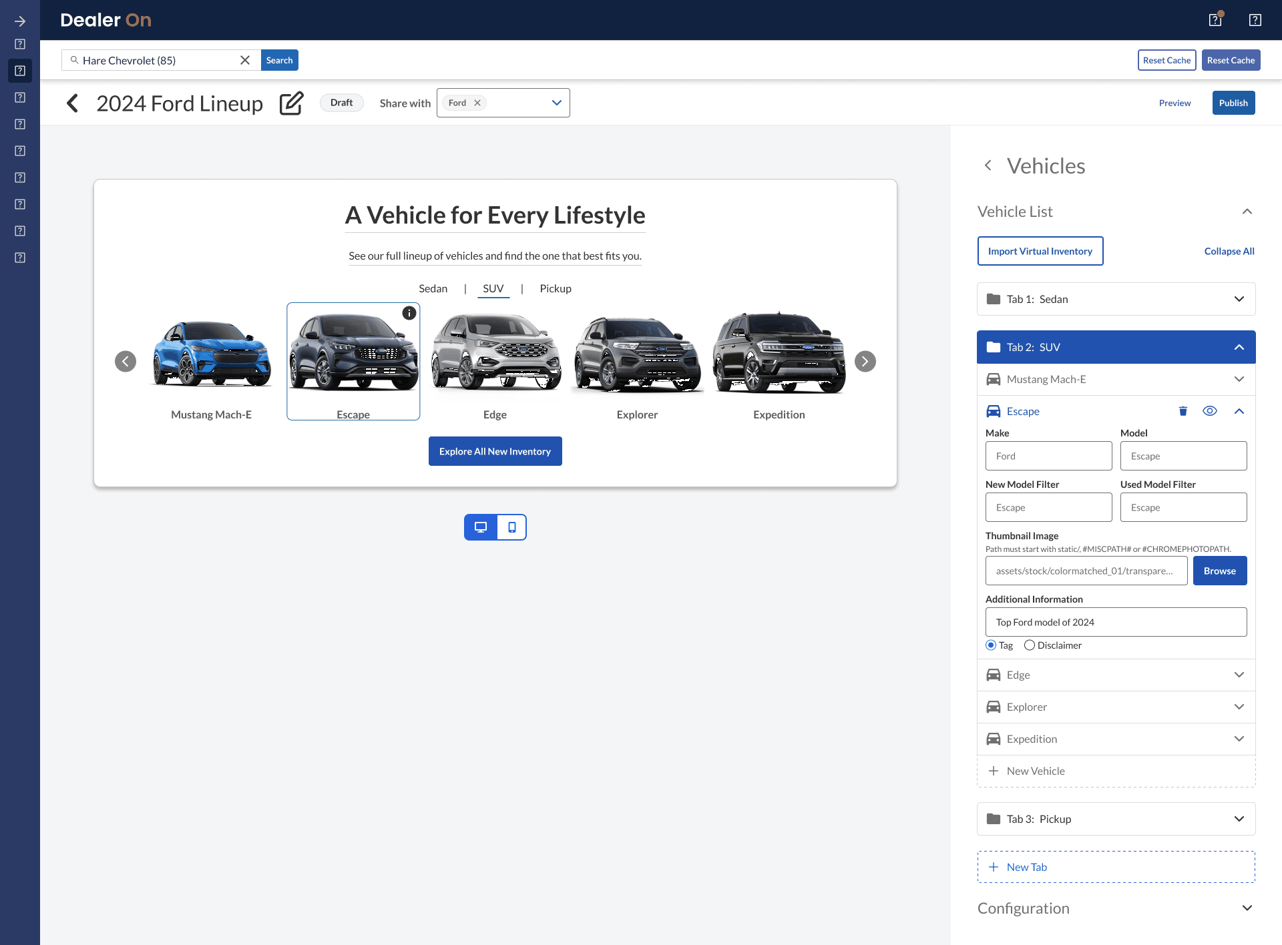Clear the Hare Chevrolet search field
Screen dimensions: 1282x945
(245, 60)
